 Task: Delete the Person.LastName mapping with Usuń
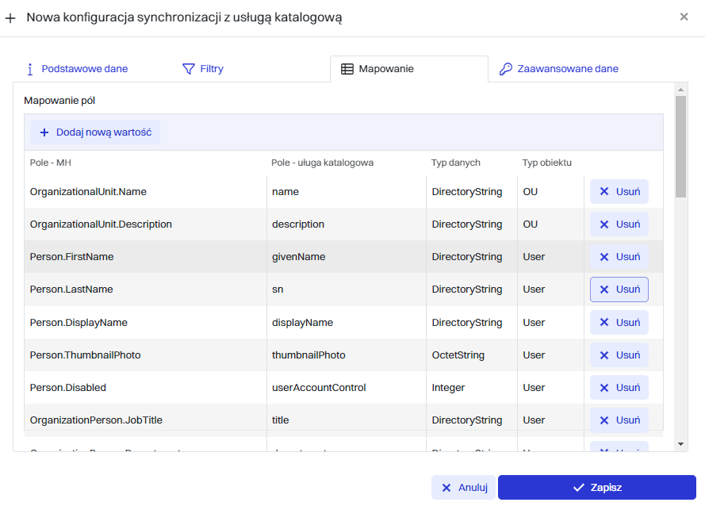619,289
